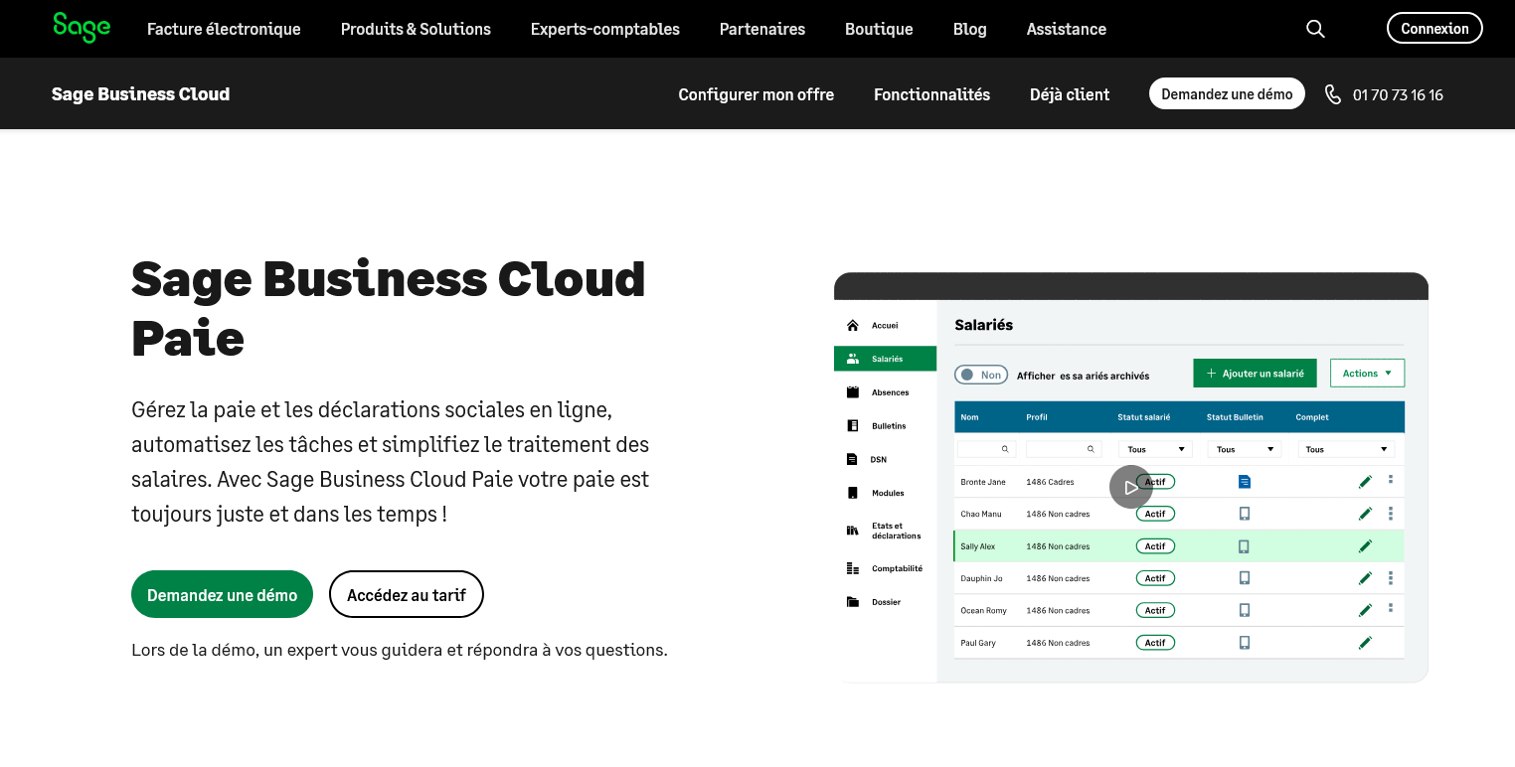Click the edit pencil for Paul Gary

(x=1365, y=643)
